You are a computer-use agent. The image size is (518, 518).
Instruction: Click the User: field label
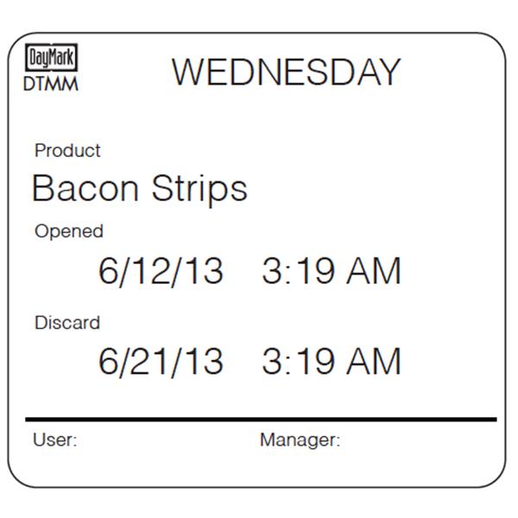[x=55, y=440]
